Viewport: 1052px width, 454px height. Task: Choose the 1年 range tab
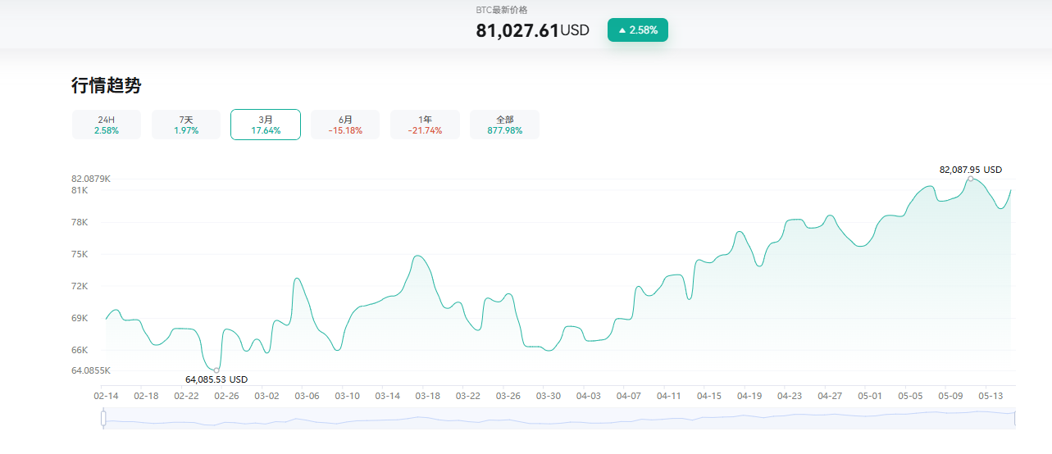(425, 125)
